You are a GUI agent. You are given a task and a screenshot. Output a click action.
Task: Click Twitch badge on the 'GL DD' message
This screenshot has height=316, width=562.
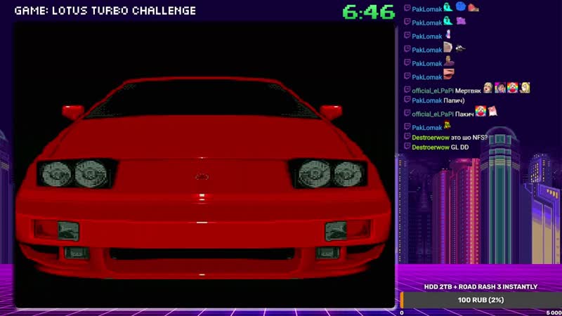(407, 146)
